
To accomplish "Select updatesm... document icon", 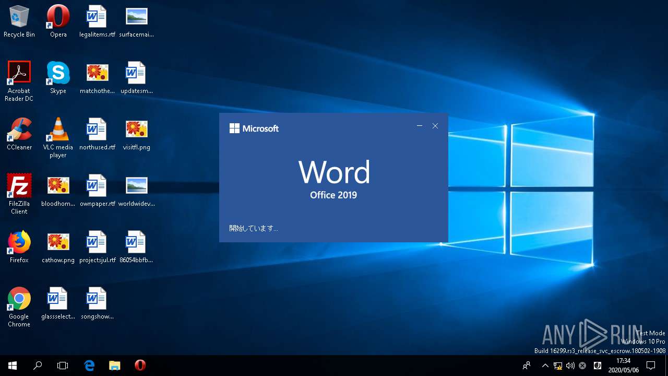I will pos(136,77).
